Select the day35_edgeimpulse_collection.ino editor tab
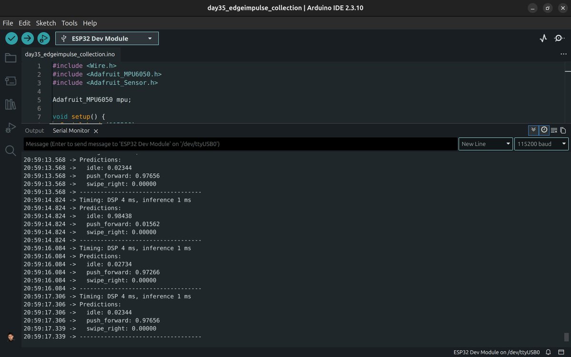571x357 pixels. pyautogui.click(x=70, y=54)
